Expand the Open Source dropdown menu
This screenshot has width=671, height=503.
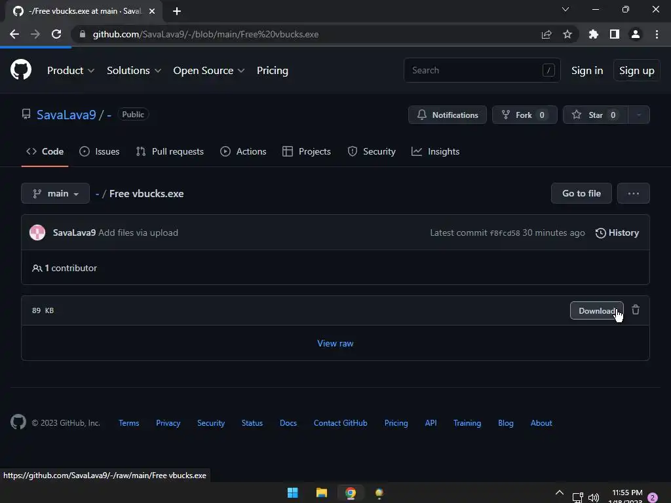pyautogui.click(x=209, y=71)
